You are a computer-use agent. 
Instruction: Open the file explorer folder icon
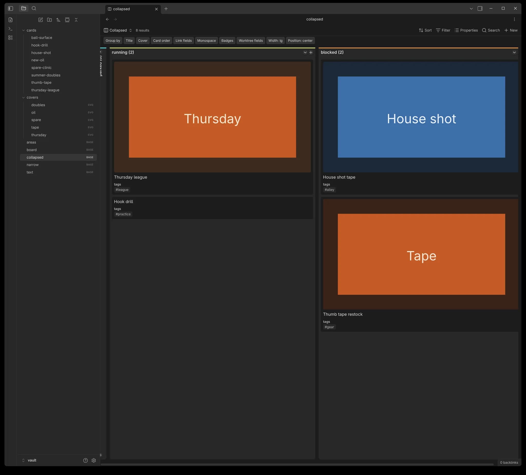23,8
